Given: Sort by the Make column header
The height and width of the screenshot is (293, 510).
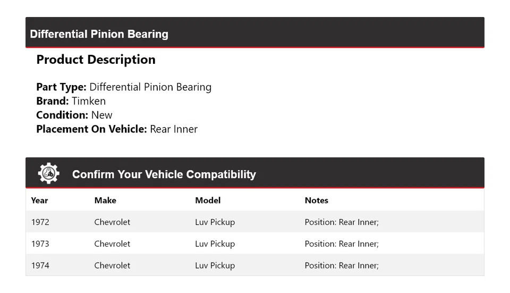Looking at the screenshot, I should (105, 200).
